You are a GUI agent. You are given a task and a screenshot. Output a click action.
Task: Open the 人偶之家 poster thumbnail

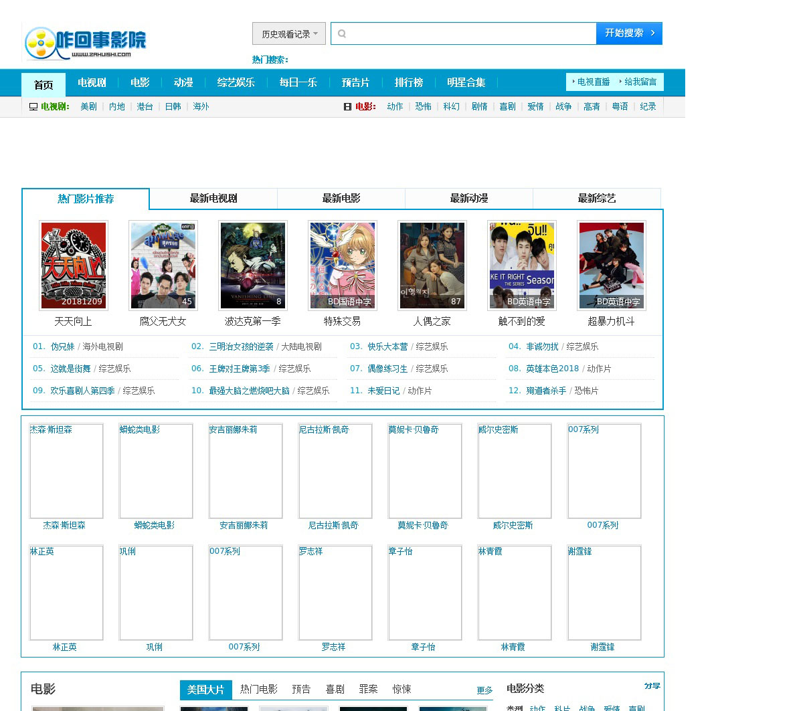tap(432, 266)
